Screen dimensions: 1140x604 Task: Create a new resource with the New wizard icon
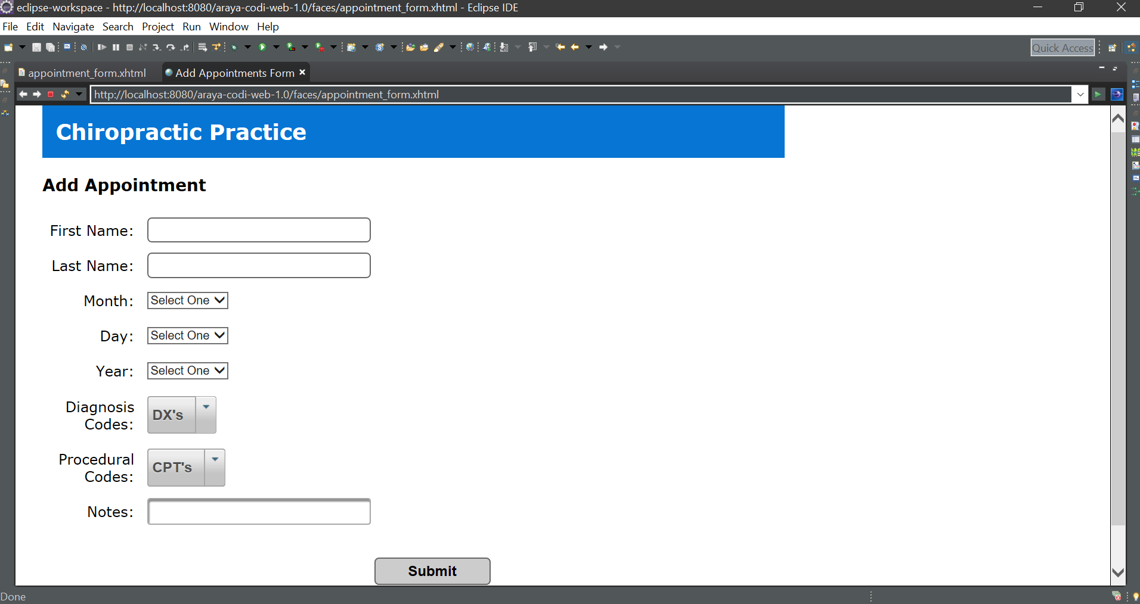[8, 47]
